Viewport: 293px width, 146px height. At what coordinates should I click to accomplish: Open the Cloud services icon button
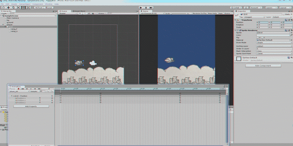pos(246,8)
